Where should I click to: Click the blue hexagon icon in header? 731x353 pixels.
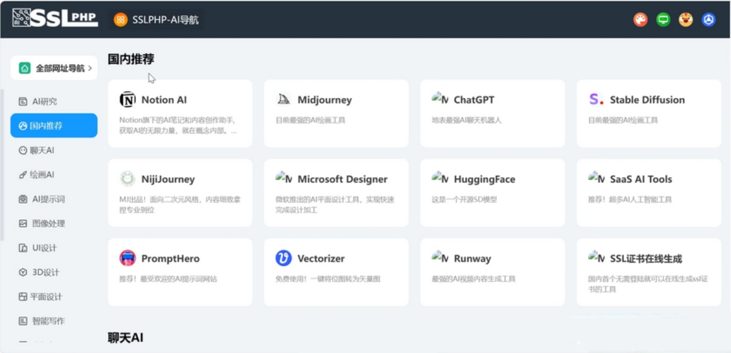click(709, 19)
